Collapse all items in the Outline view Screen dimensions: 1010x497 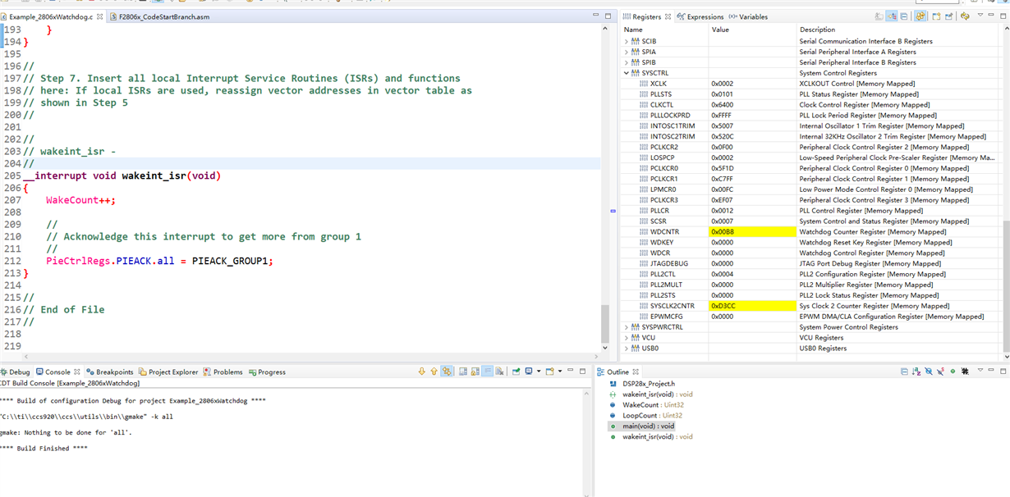[904, 372]
